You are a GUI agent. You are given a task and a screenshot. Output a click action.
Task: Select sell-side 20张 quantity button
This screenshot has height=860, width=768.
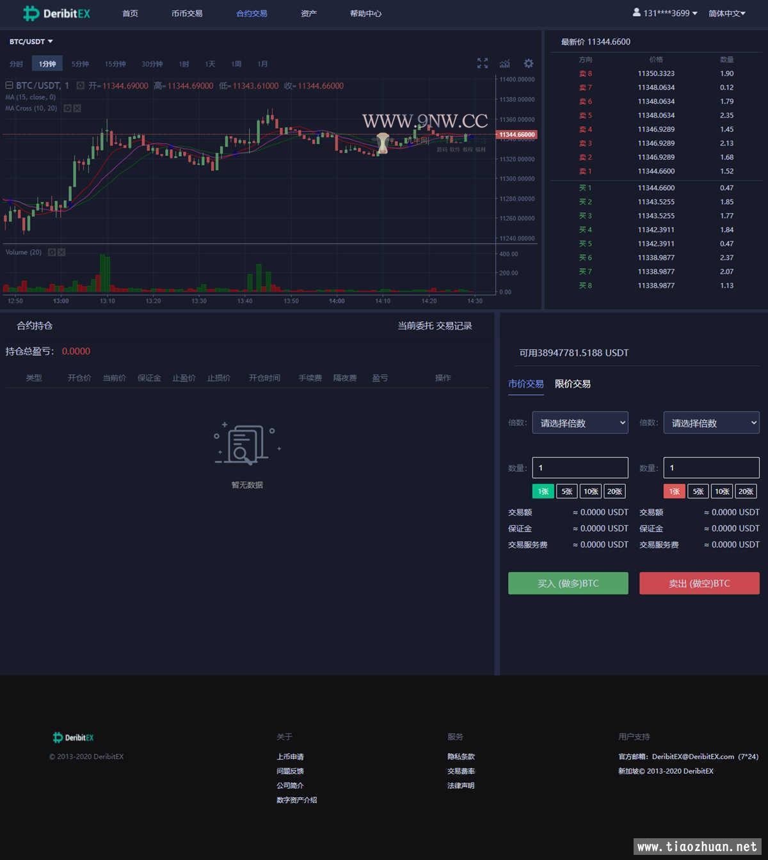[x=746, y=491]
